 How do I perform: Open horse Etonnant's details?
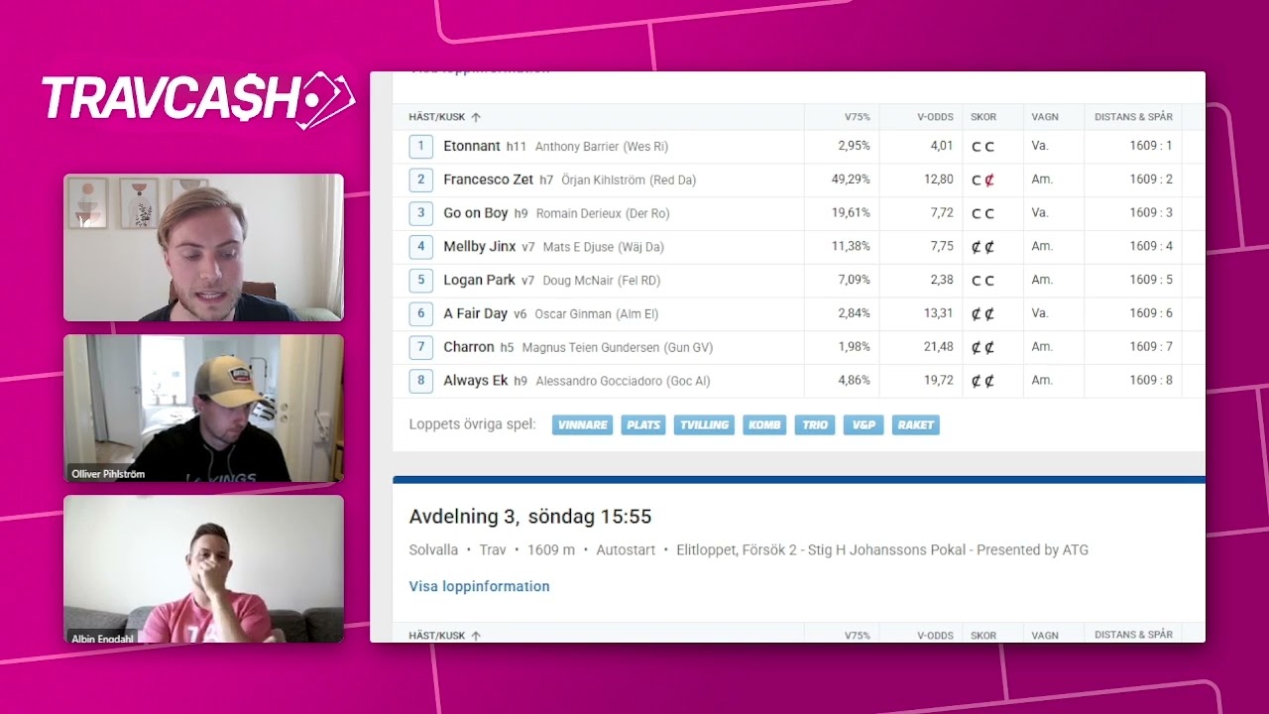pos(472,146)
